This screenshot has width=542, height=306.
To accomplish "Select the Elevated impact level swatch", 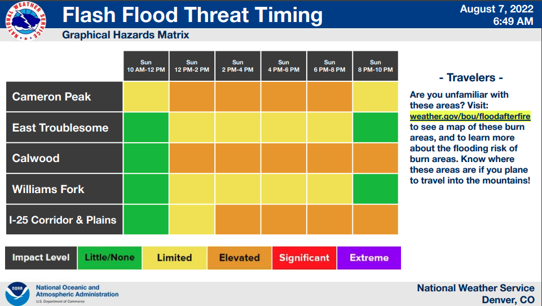I will coord(239,258).
